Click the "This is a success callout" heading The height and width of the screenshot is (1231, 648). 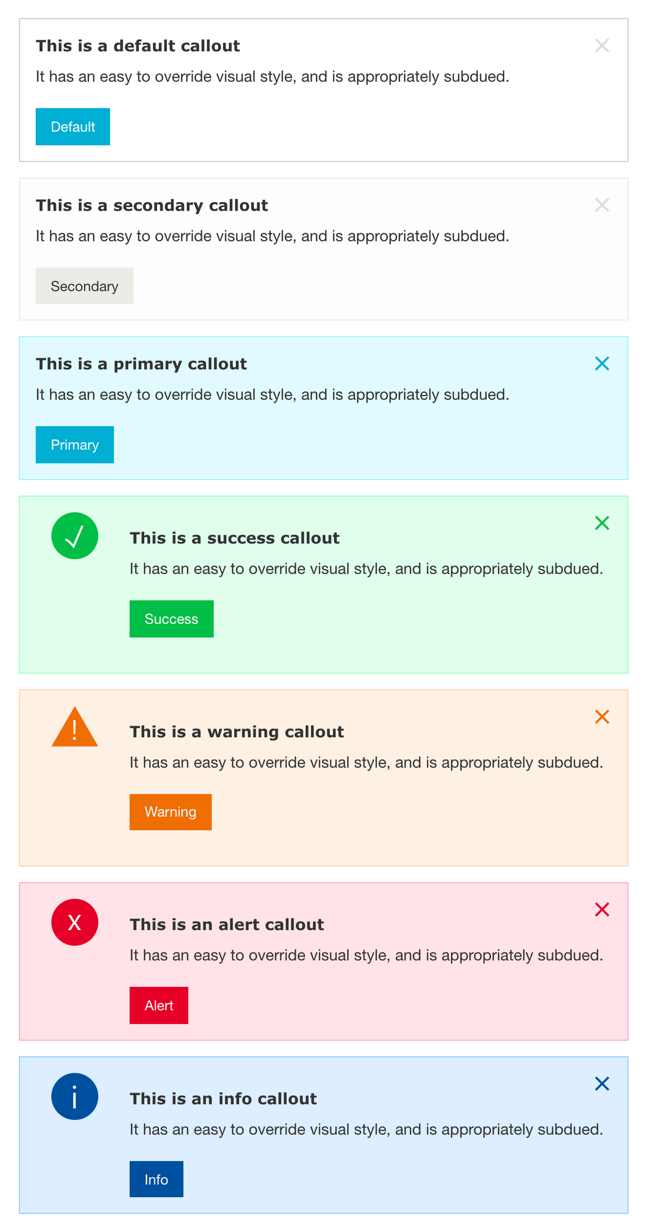(x=234, y=538)
